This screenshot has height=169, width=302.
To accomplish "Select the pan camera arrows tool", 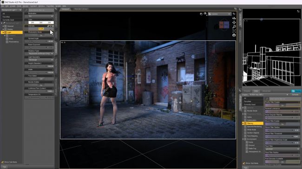I will [234, 23].
